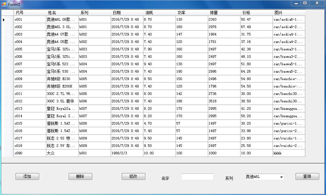Select the 价格 cell 50.47
The height and width of the screenshot is (195, 326).
[x=256, y=19]
